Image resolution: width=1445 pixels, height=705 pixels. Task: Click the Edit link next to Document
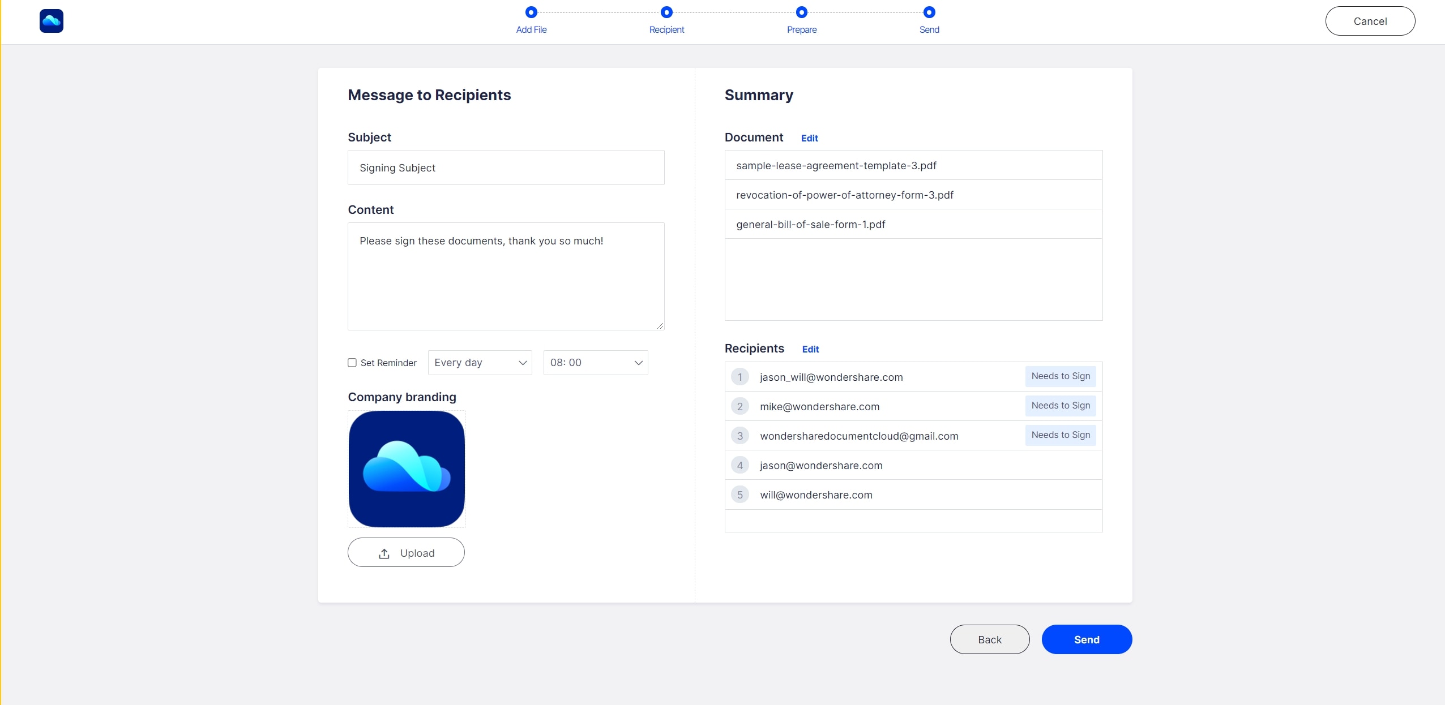[809, 137]
